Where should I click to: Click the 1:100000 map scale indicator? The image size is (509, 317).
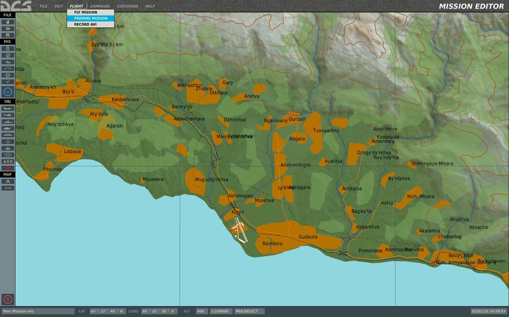(x=221, y=311)
